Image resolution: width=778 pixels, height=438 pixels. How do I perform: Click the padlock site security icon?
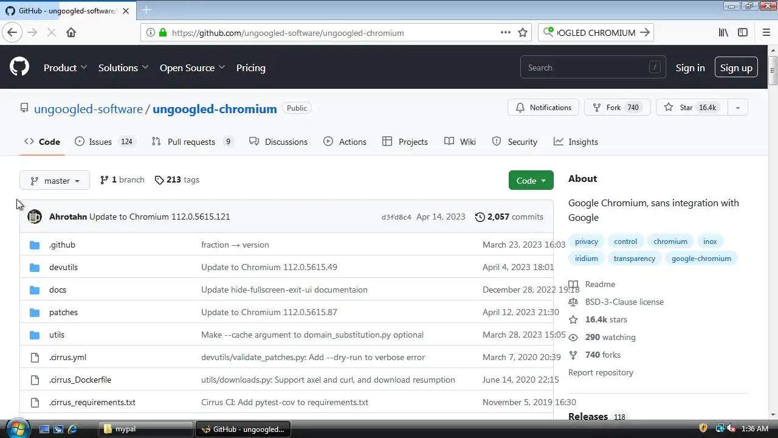point(162,33)
